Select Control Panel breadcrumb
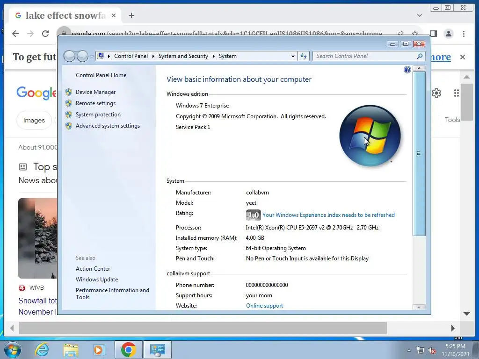This screenshot has width=479, height=359. [x=131, y=56]
